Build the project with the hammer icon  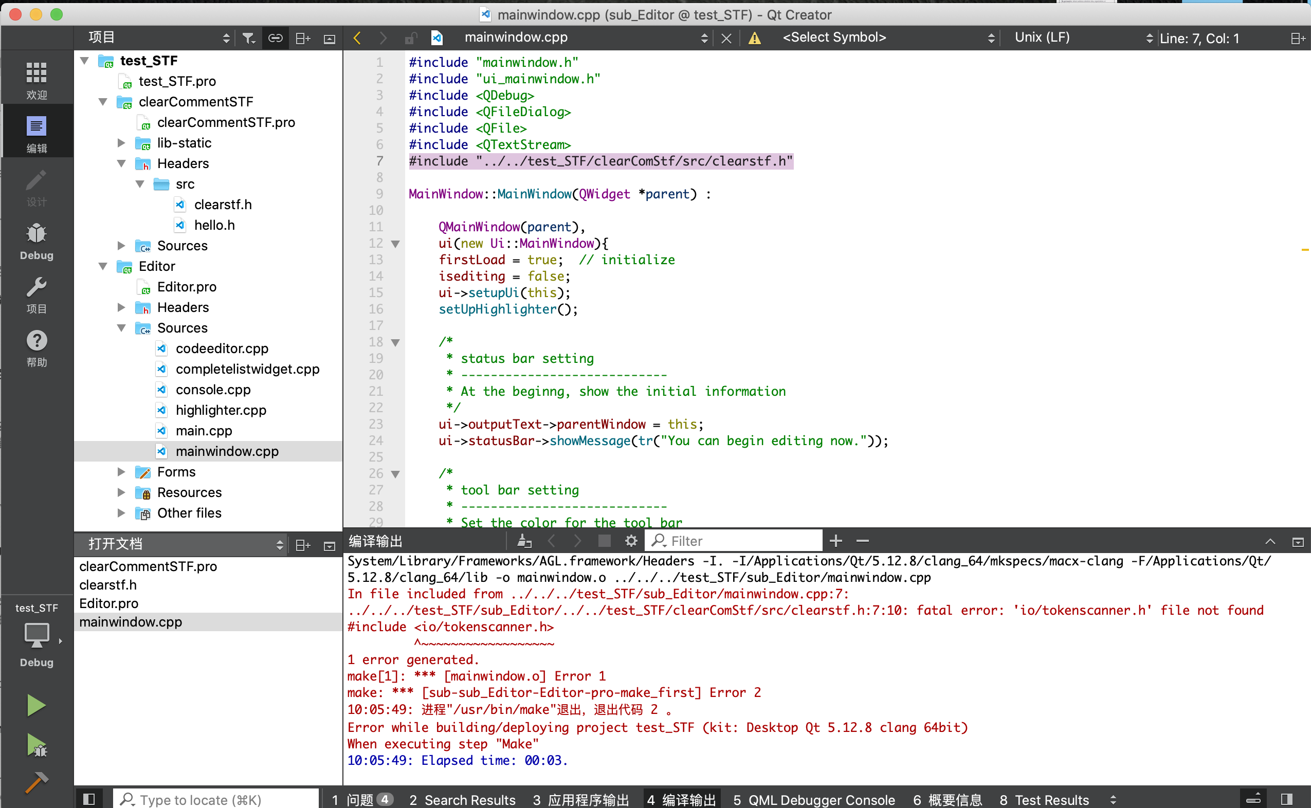tap(37, 782)
